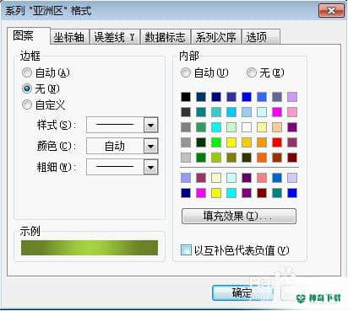The width and height of the screenshot is (348, 311).
Task: Pick the sea green color swatch
Action: pos(201,127)
